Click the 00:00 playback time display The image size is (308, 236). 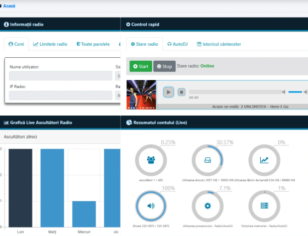[194, 98]
